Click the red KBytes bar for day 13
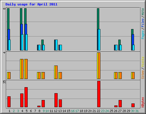146x114 pixels. (60, 103)
